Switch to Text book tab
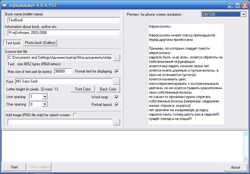The height and width of the screenshot is (174, 250). (x=13, y=43)
